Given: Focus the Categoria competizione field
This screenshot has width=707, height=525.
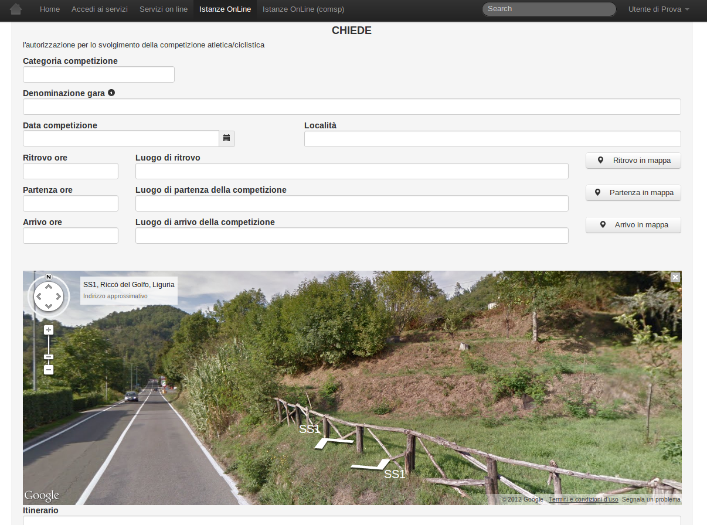Looking at the screenshot, I should (x=98, y=74).
